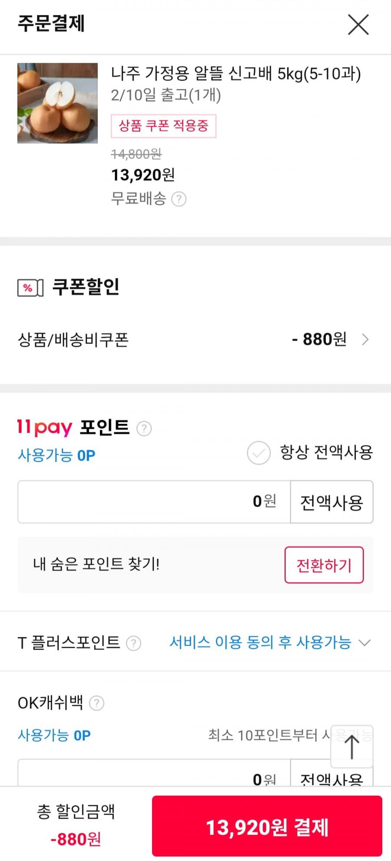Tap 전액사용 button for 11pay points
This screenshot has height=861, width=391.
pyautogui.click(x=331, y=502)
